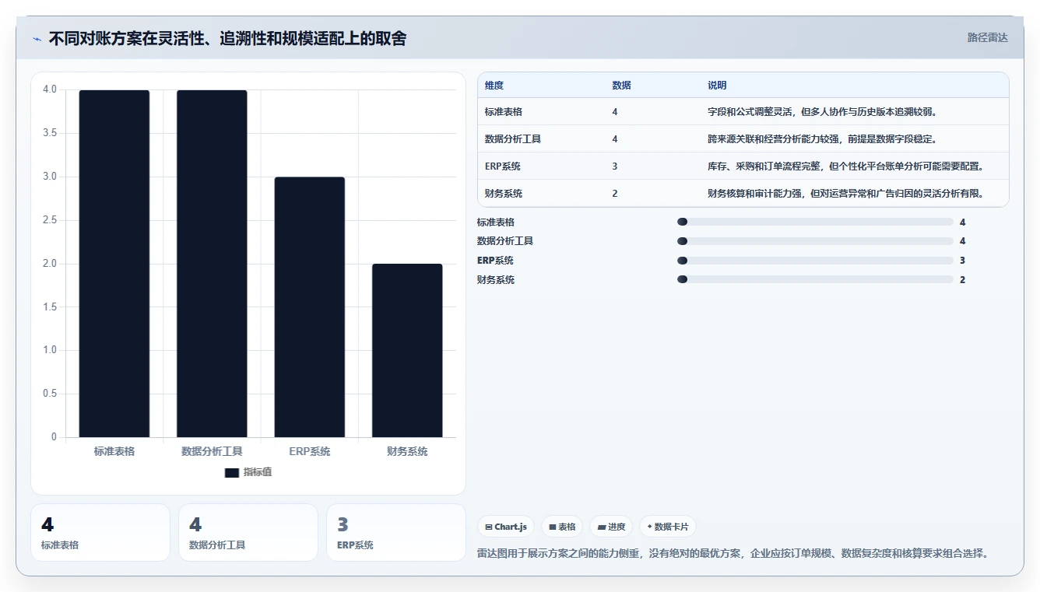Open the 数据分析工具 stat card showing 4
Viewport: 1040px width, 592px height.
(248, 533)
